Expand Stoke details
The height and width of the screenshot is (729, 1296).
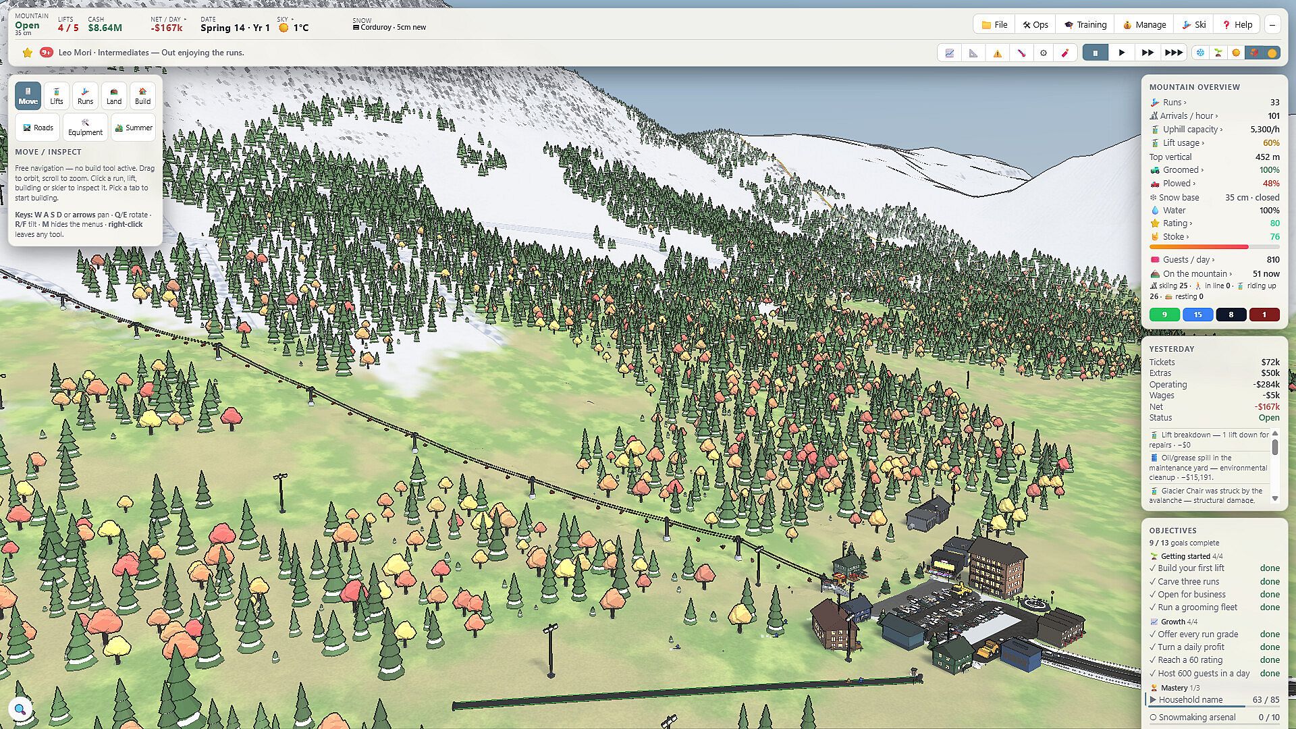click(1214, 237)
